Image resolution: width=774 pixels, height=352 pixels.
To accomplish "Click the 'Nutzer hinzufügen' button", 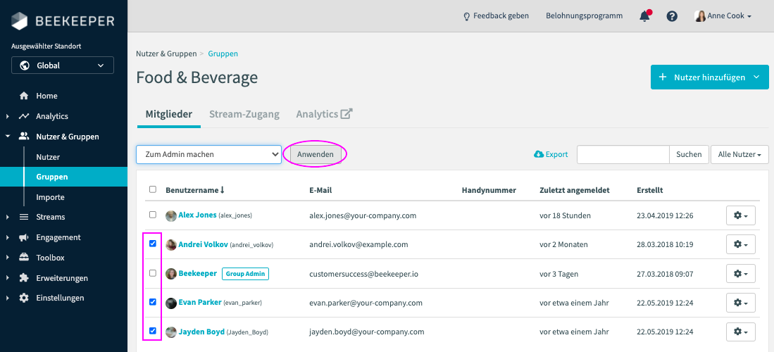I will [709, 77].
